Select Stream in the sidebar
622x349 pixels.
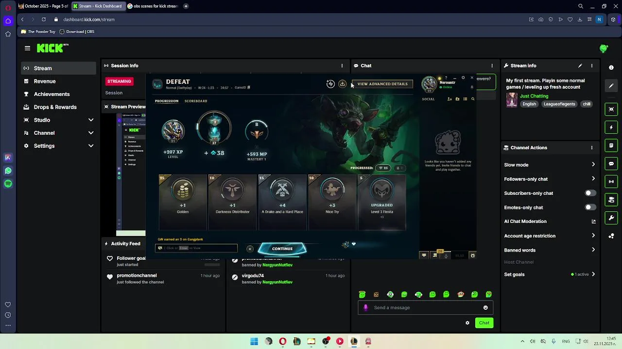58,68
